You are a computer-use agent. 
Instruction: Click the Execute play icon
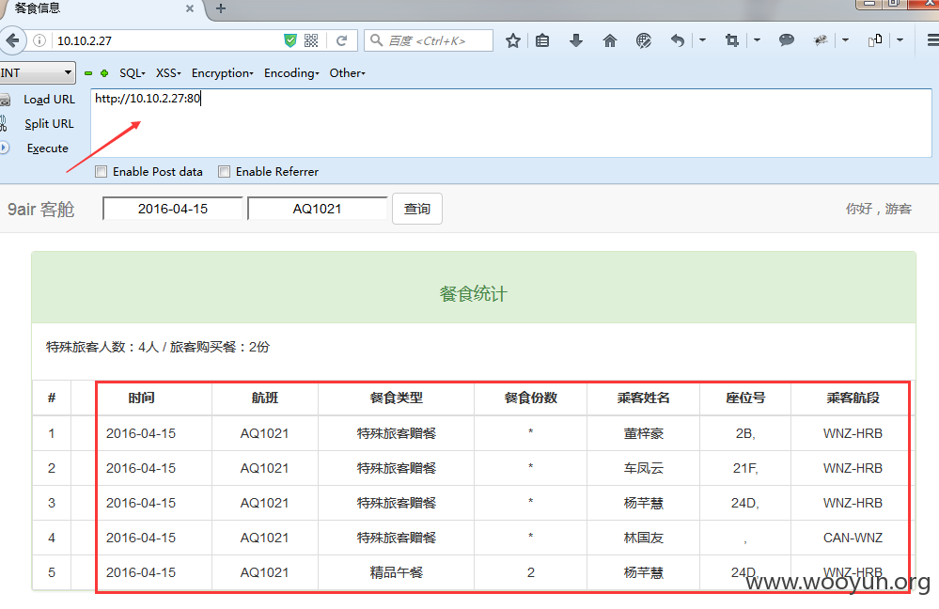point(4,148)
